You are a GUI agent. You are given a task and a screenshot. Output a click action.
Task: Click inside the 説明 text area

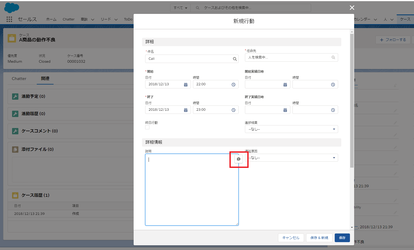click(192, 190)
